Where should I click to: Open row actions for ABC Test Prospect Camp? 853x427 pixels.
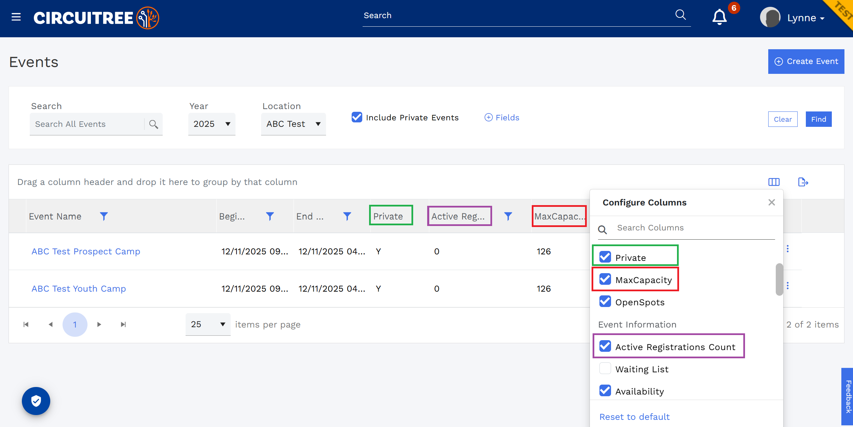pyautogui.click(x=788, y=249)
